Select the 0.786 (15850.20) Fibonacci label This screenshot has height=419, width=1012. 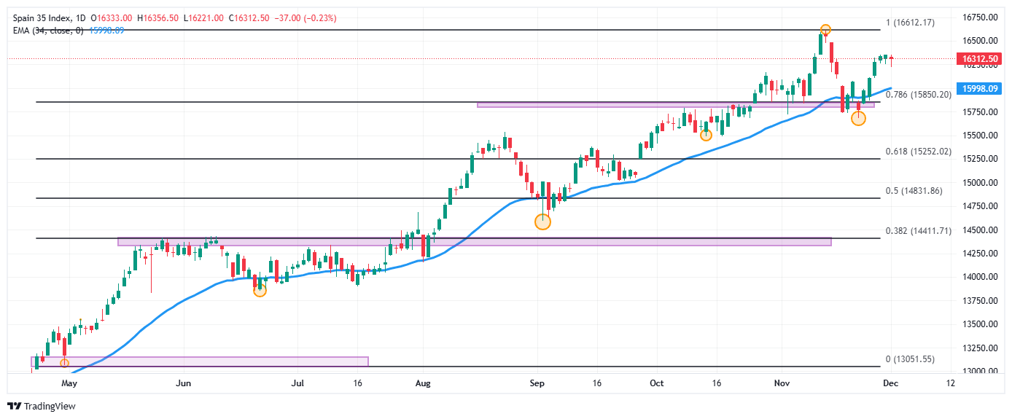tap(918, 95)
